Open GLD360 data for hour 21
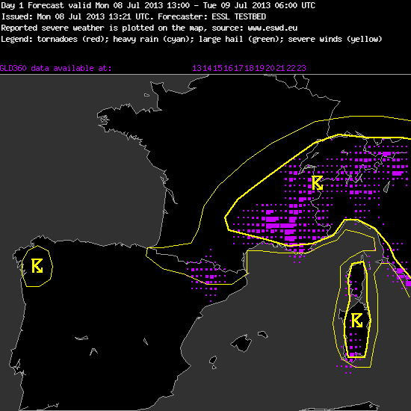 [281, 68]
